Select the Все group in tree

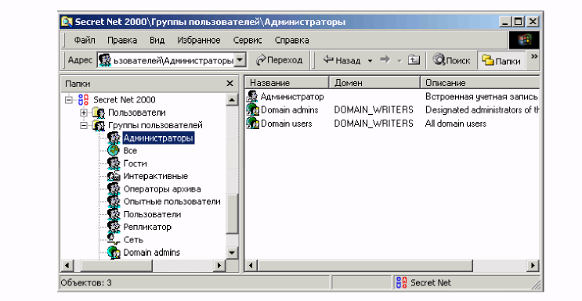pos(130,151)
